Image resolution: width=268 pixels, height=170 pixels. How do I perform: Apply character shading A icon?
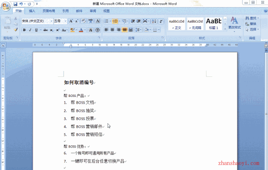[90, 30]
